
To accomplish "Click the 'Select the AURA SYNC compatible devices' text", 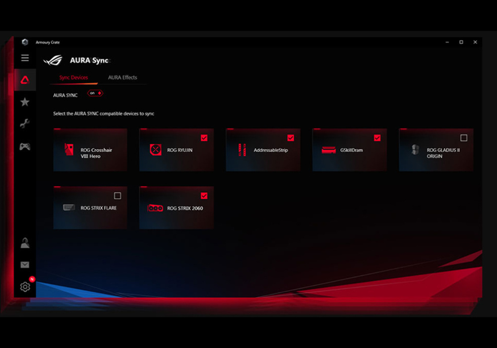I will [103, 113].
